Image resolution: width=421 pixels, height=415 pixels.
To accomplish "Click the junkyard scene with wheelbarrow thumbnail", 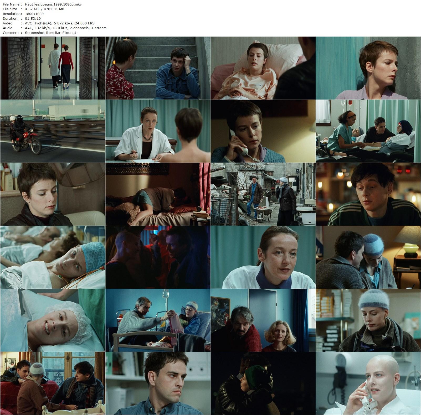I will 263,194.
